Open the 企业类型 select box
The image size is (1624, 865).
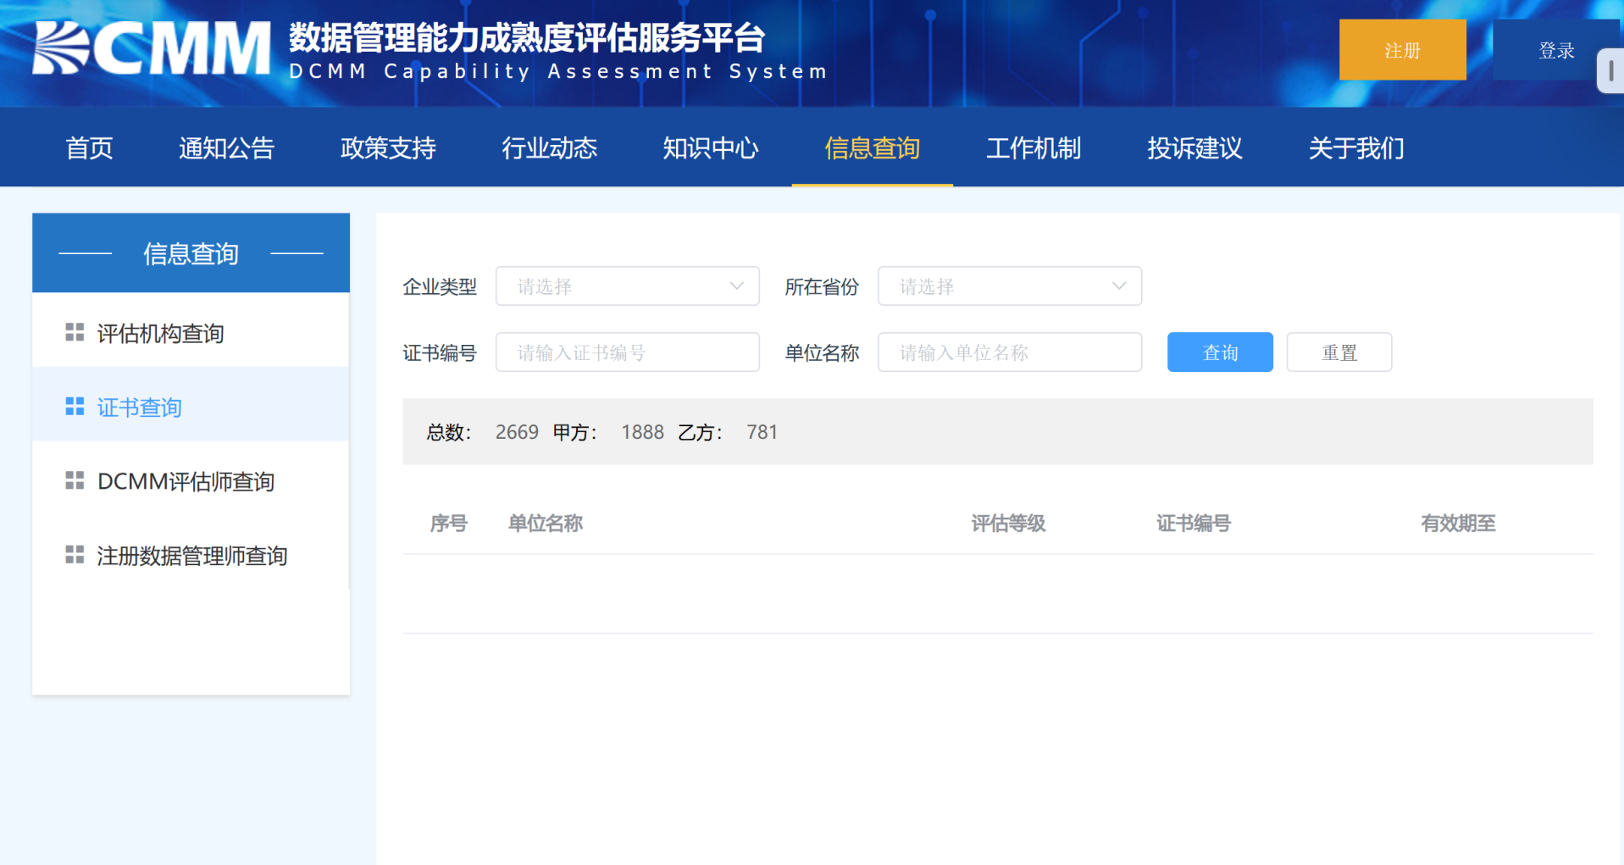628,286
